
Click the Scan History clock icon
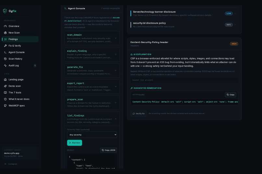coord(5,59)
